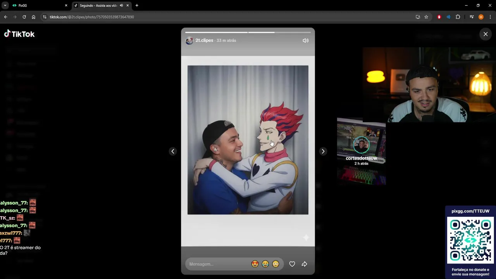Open a new browser tab
This screenshot has width=496, height=279.
tap(137, 5)
